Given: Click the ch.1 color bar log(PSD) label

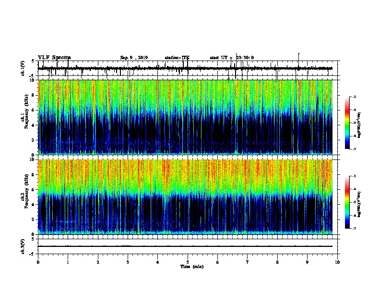Looking at the screenshot, I should pos(359,125).
